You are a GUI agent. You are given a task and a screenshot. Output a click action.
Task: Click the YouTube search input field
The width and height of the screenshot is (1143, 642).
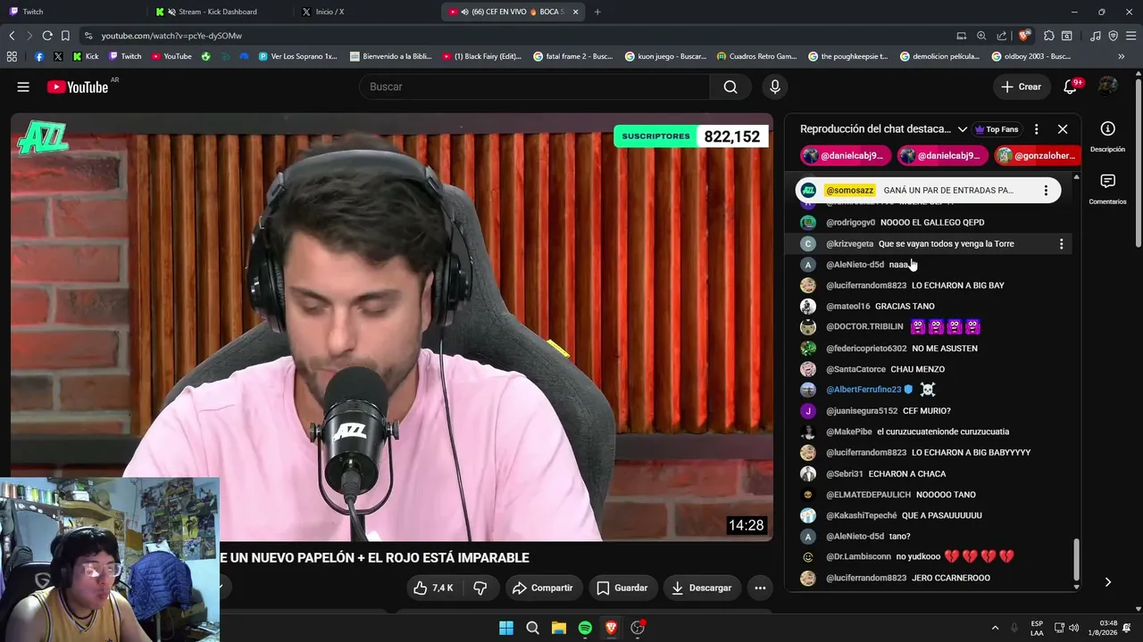[x=534, y=86]
